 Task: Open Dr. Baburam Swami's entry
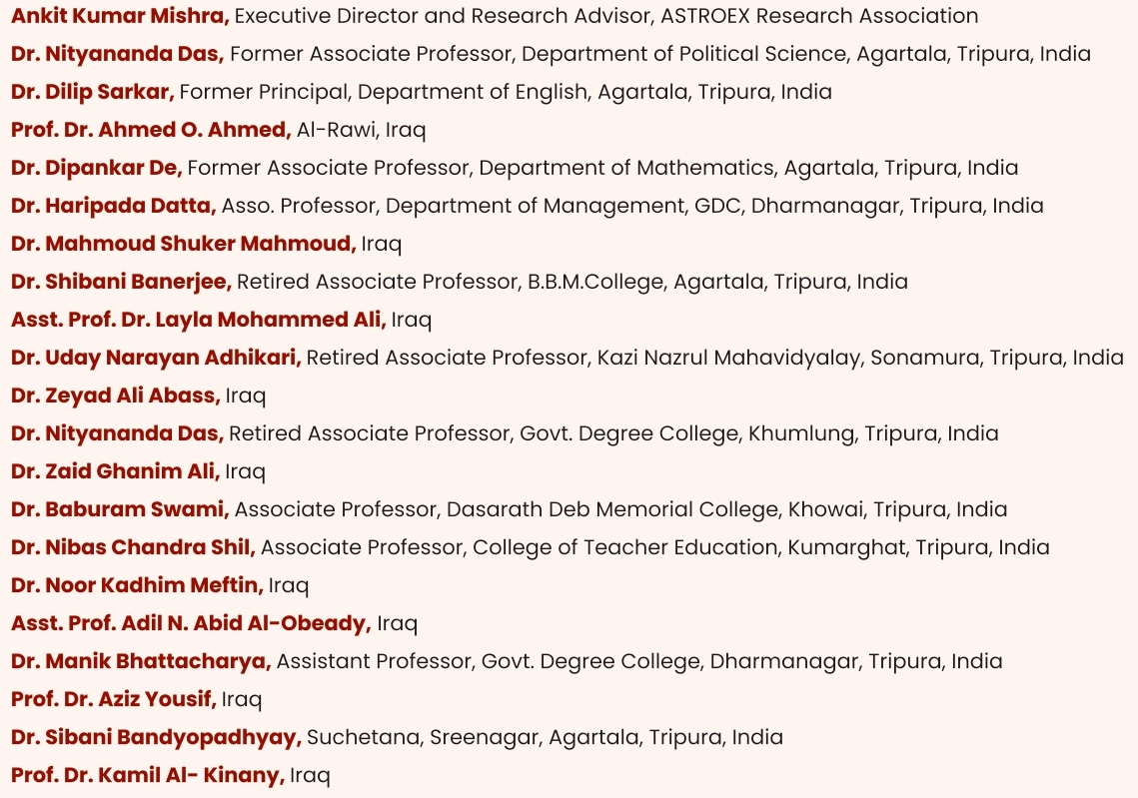120,509
